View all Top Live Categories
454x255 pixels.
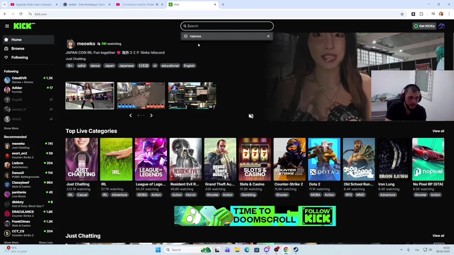coord(438,131)
